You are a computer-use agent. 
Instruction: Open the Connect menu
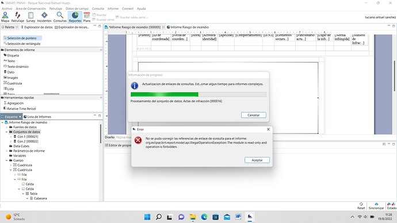click(128, 9)
